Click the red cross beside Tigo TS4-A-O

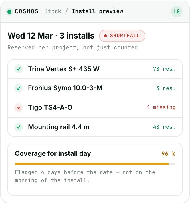pos(19,108)
